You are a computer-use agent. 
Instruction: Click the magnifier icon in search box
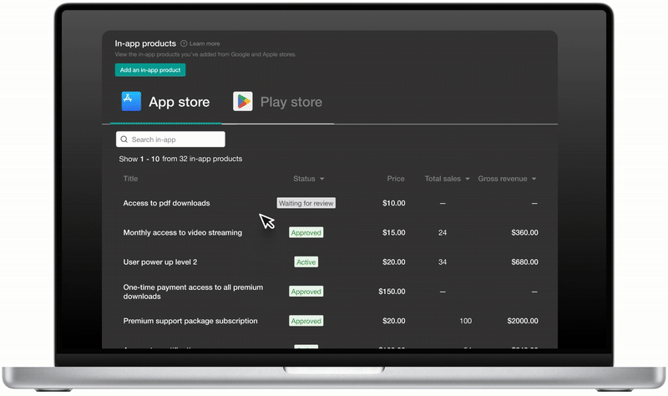(124, 140)
